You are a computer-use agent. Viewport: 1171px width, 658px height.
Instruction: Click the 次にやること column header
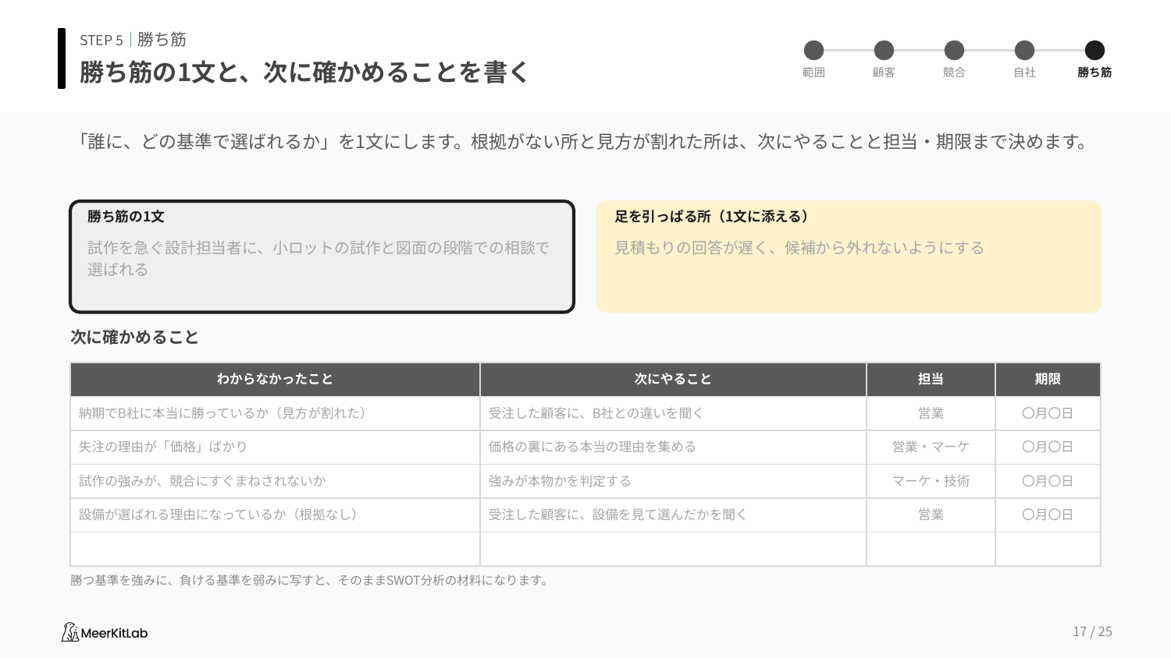tap(673, 379)
